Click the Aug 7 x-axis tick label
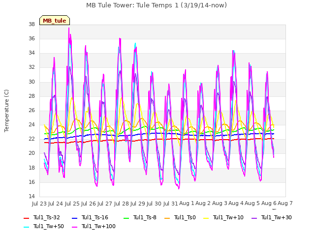The image size is (315, 236). tap(285, 204)
